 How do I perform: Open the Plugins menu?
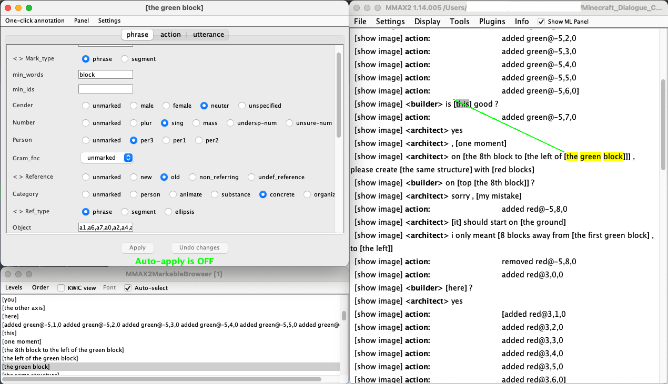click(492, 22)
